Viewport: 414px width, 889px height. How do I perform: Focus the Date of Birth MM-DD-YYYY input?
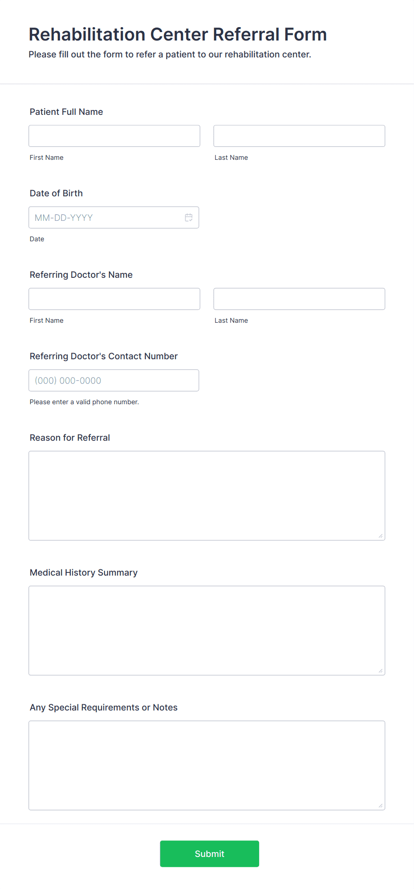[114, 218]
